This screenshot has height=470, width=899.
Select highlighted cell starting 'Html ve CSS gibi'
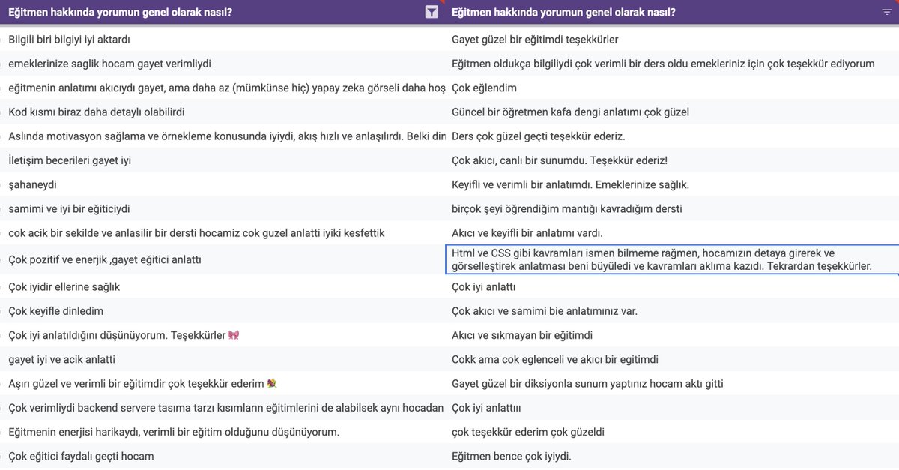(672, 259)
